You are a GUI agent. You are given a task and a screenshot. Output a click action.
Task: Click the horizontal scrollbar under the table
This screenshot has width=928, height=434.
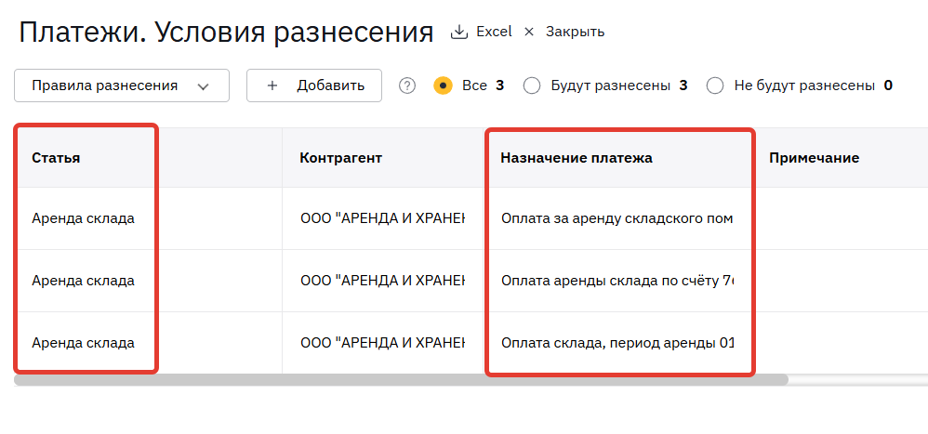(x=401, y=379)
